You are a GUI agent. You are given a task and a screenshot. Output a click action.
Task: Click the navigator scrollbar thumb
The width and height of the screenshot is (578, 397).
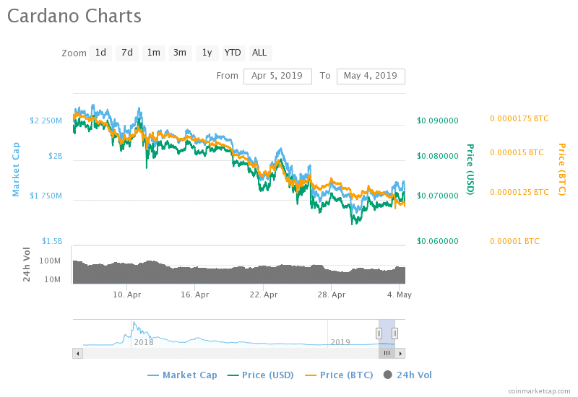point(387,353)
